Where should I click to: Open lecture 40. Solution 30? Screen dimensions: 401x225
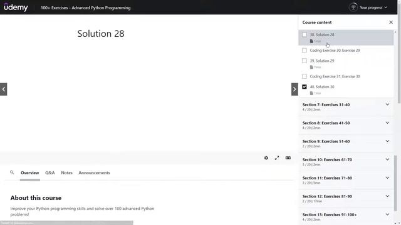[322, 87]
